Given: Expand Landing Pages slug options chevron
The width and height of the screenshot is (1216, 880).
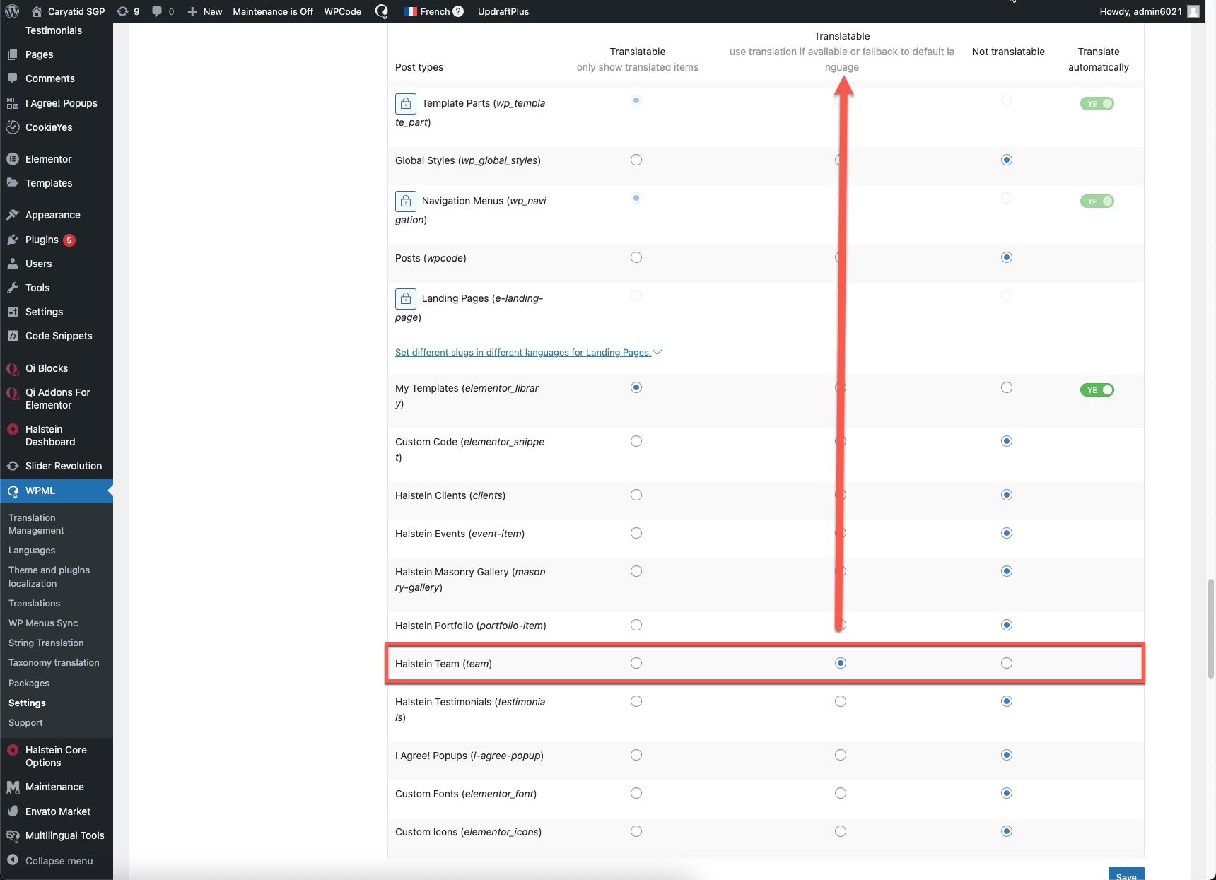Looking at the screenshot, I should pyautogui.click(x=657, y=352).
